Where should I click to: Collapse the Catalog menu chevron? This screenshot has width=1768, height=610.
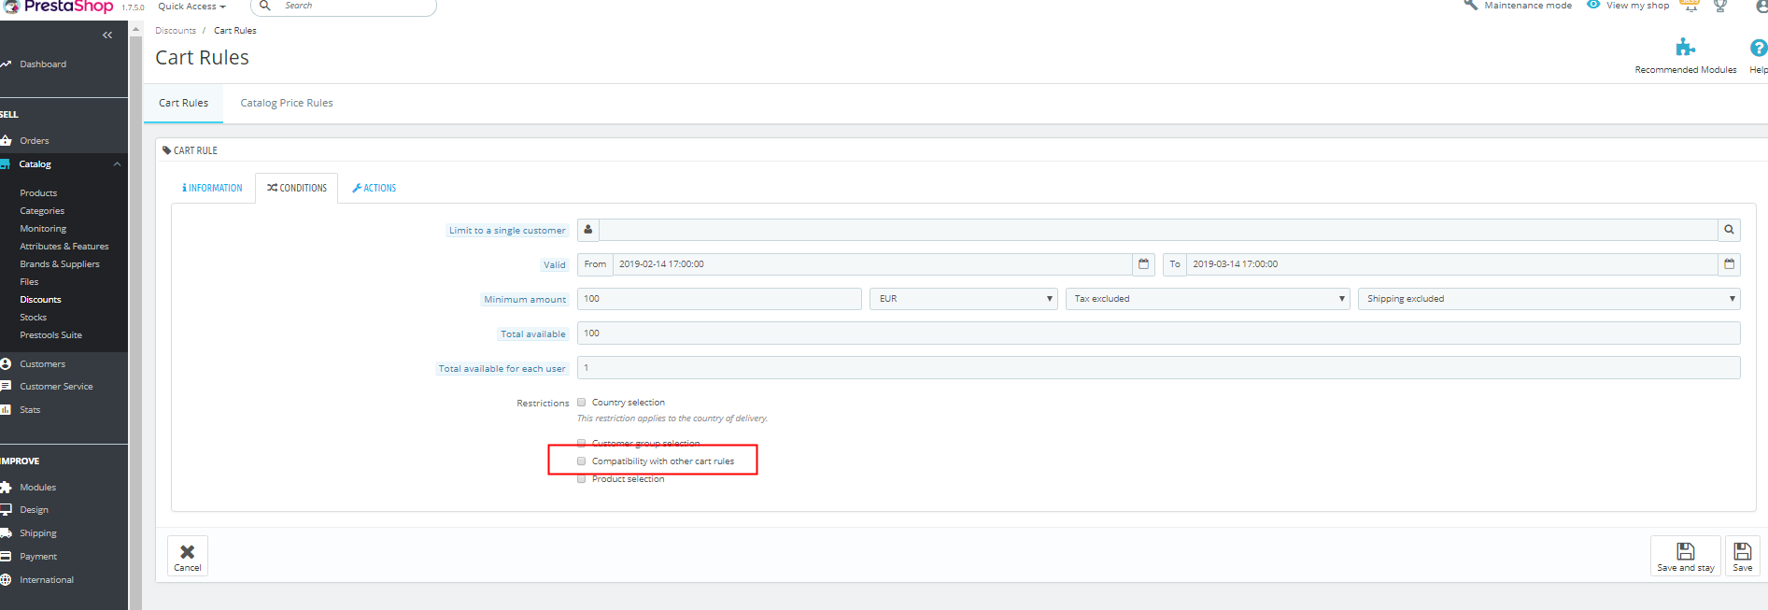pyautogui.click(x=117, y=164)
